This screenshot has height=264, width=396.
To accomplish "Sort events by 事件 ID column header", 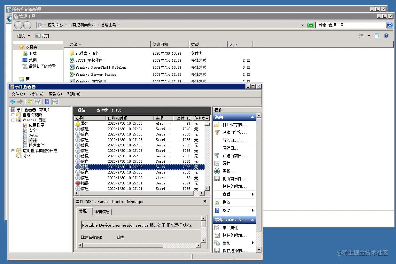I will point(182,118).
